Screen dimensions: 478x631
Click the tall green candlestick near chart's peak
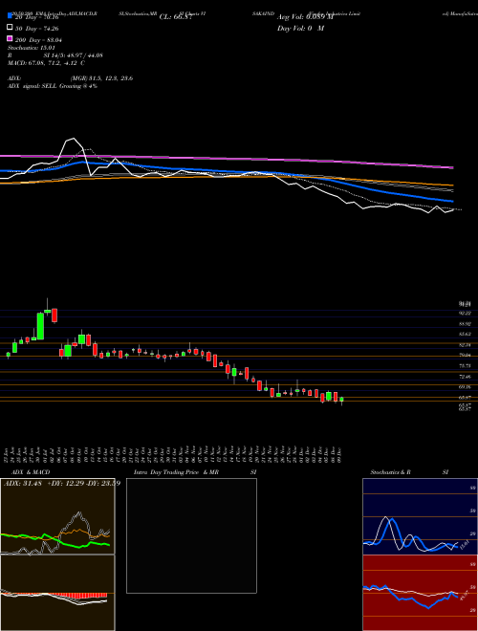[40, 326]
